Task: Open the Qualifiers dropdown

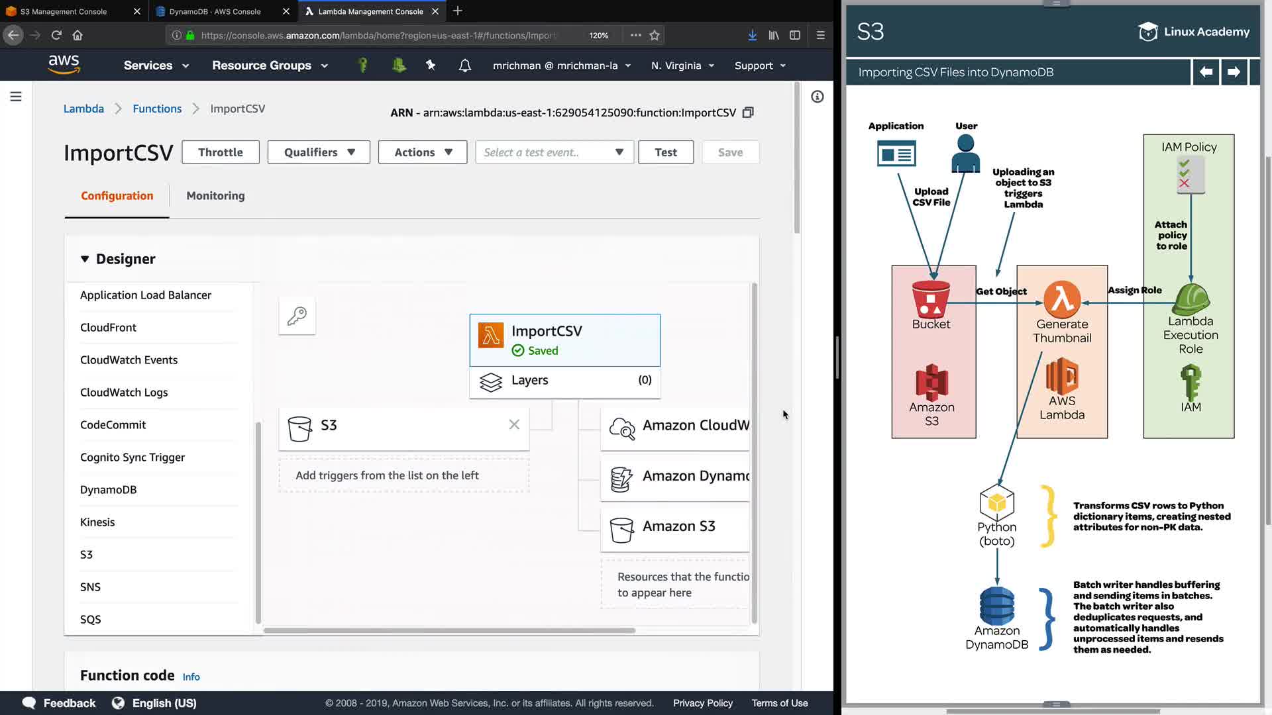Action: [x=319, y=152]
